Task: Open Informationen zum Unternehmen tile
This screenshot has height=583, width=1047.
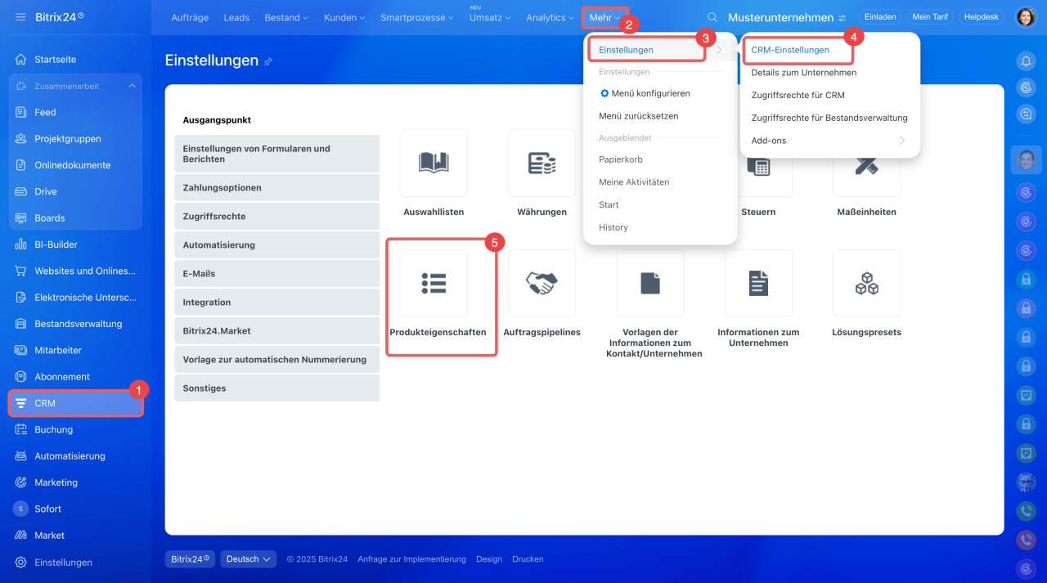Action: pos(758,284)
